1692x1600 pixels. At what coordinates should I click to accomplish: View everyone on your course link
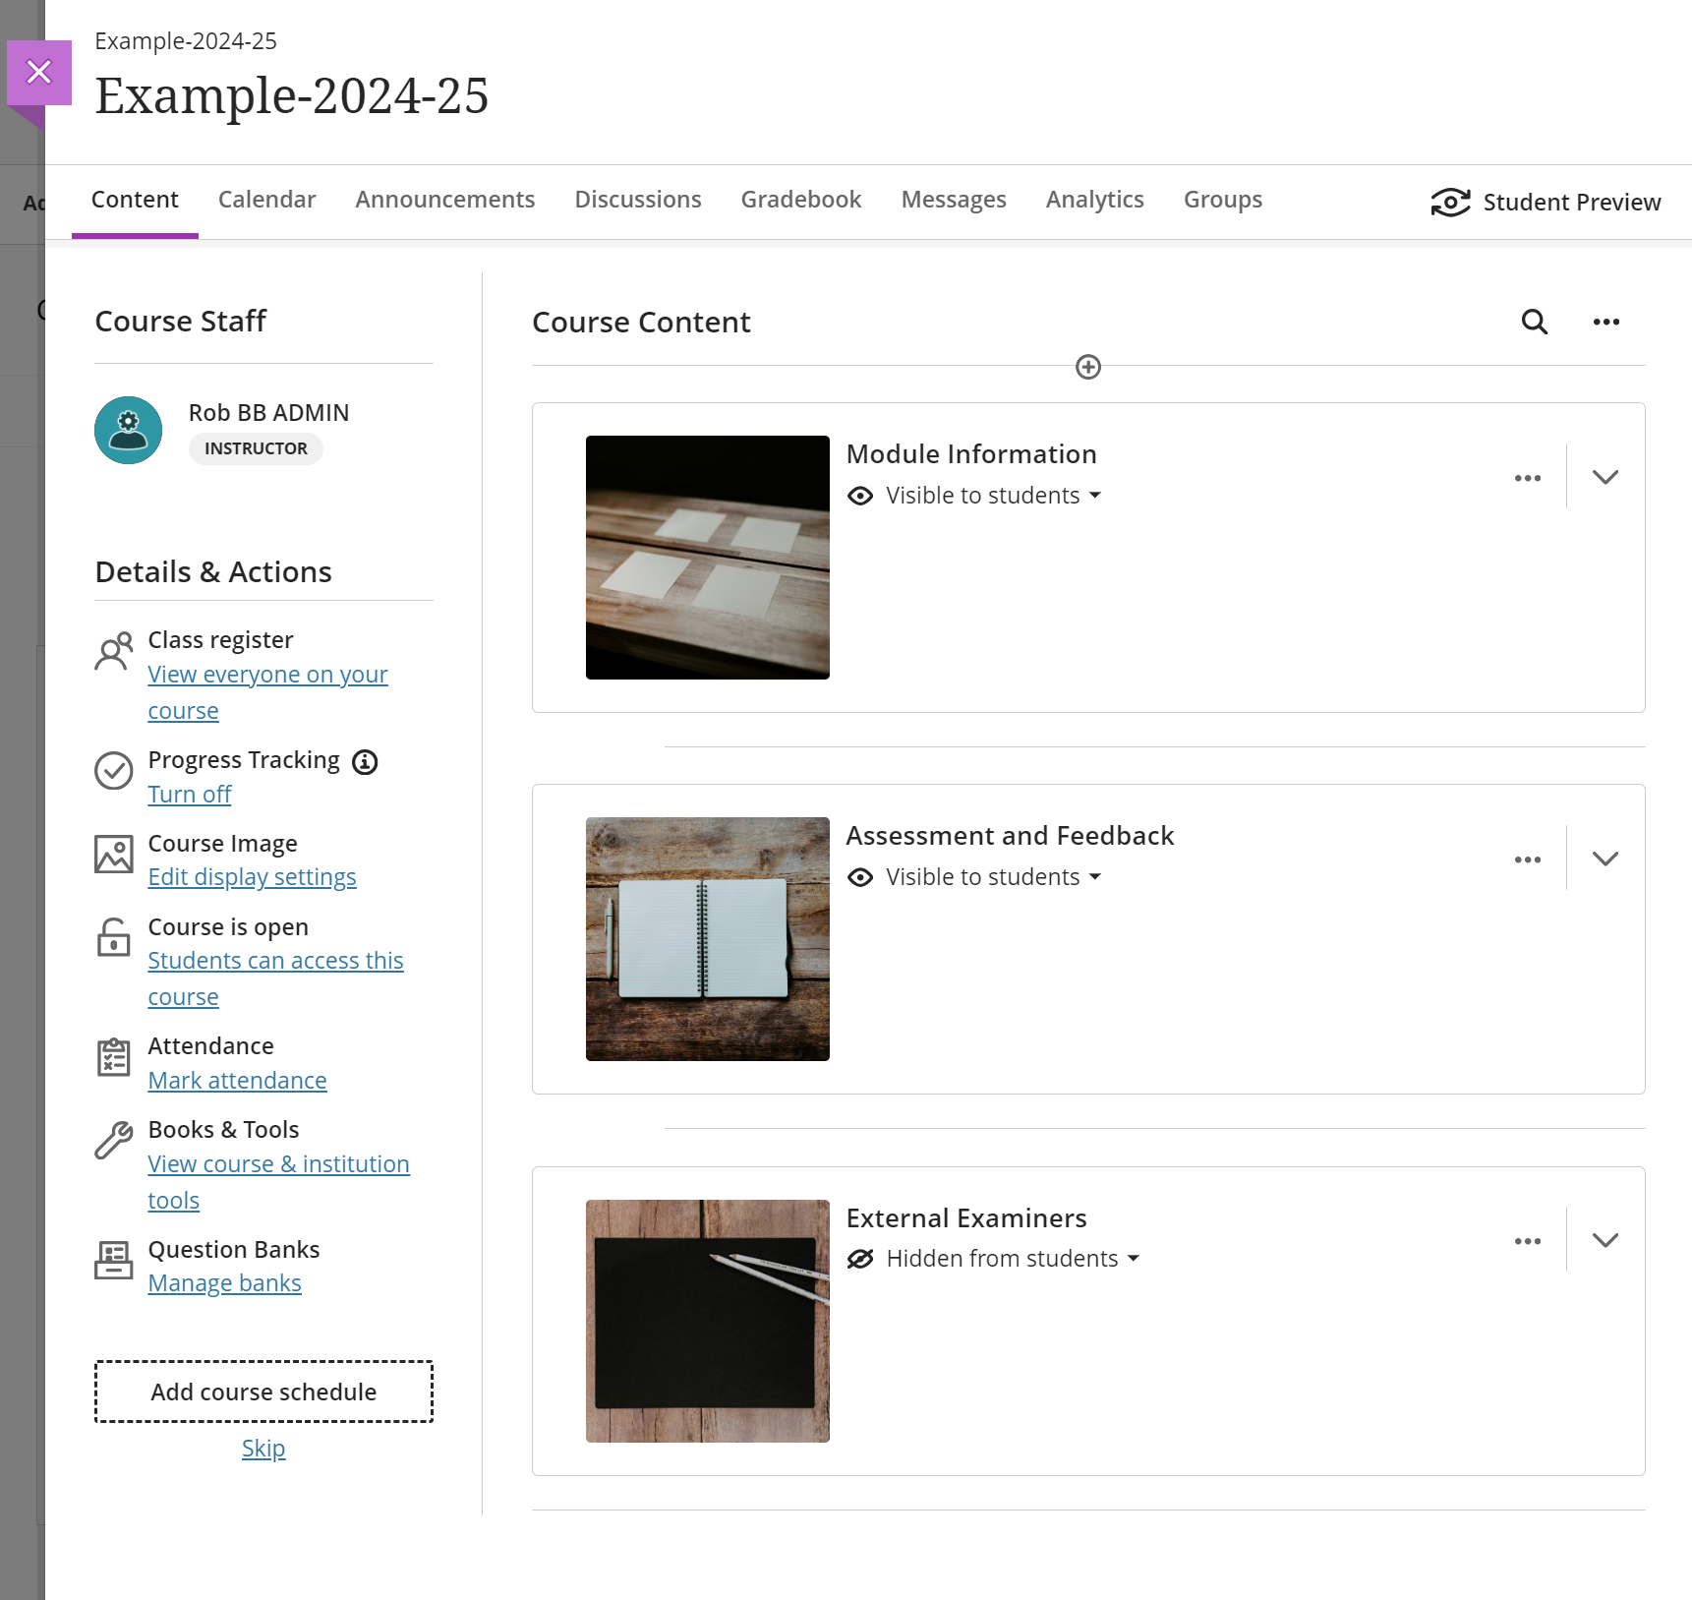click(x=267, y=692)
